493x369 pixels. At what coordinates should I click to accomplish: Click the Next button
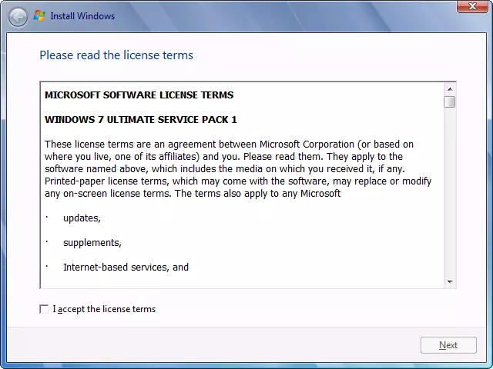[x=448, y=345]
